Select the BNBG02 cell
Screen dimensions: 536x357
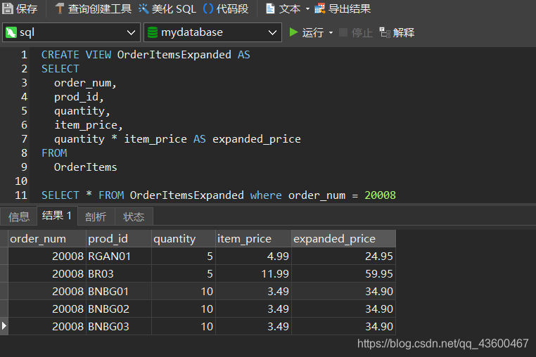(x=119, y=309)
